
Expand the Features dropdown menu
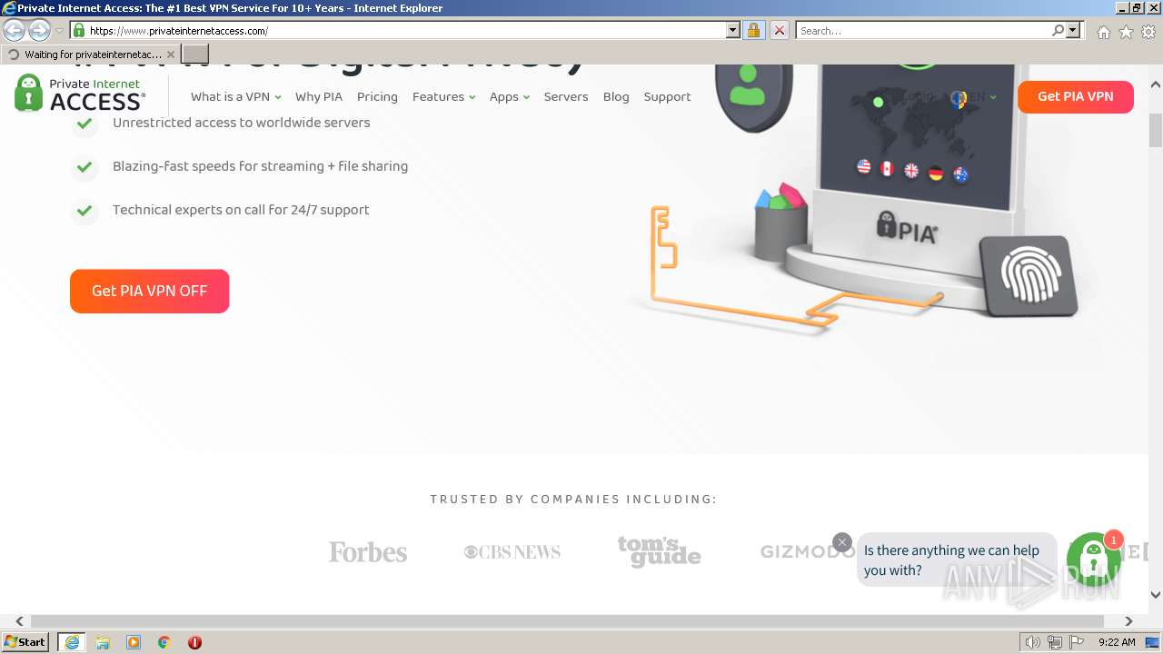tap(443, 96)
